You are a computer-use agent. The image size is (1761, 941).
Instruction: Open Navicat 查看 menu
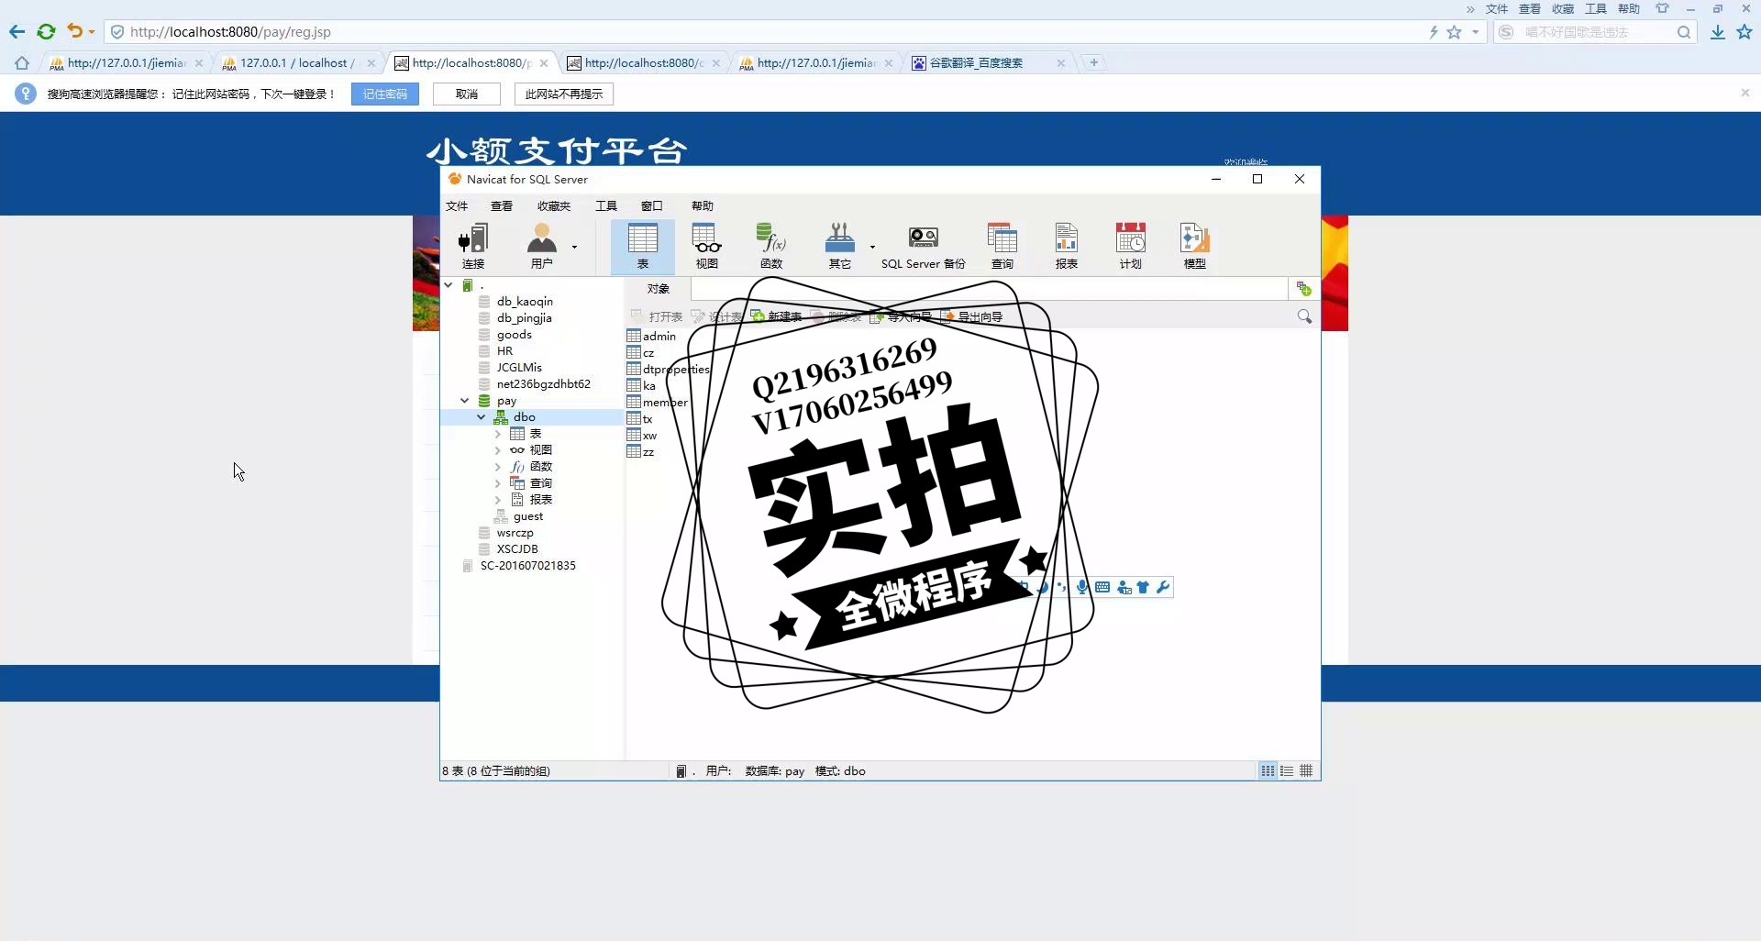pos(502,206)
